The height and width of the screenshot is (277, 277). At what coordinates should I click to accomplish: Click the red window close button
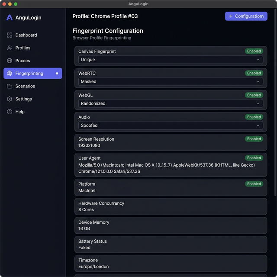click(4, 4)
